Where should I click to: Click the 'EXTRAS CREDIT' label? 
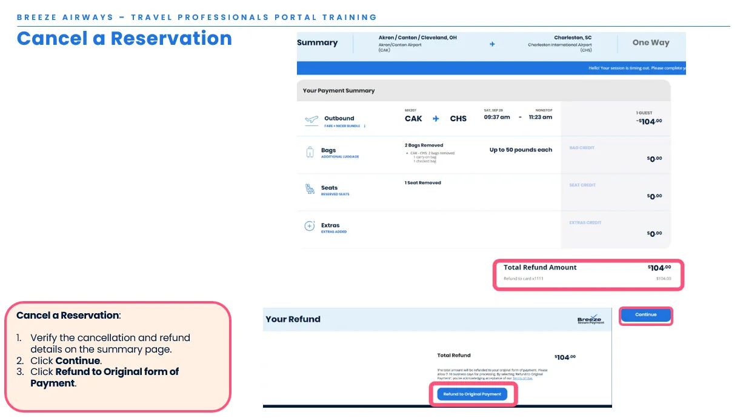click(x=585, y=223)
